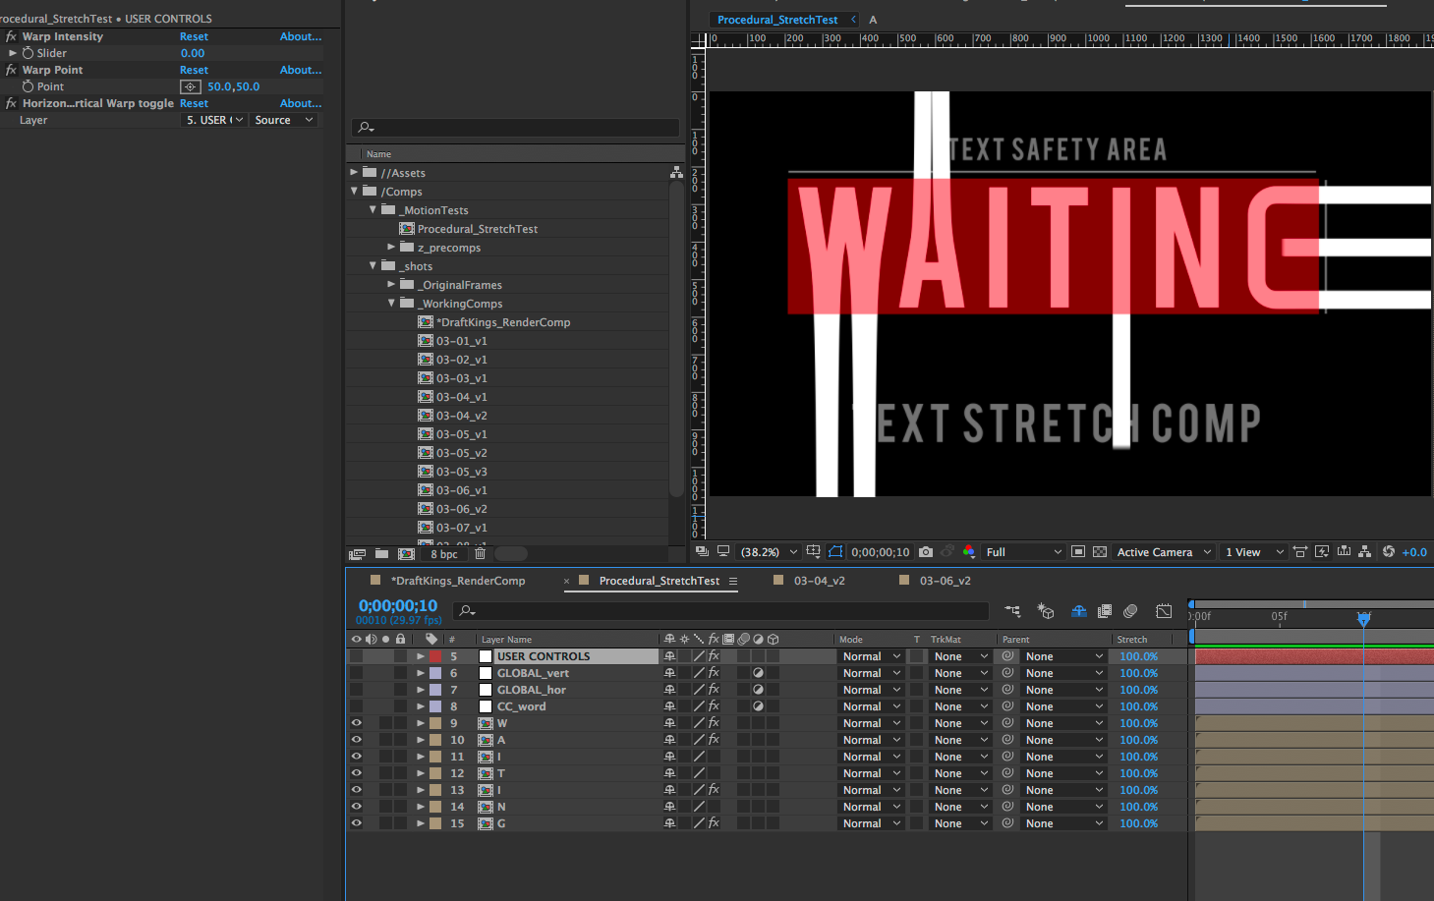1434x901 pixels.
Task: Collapse the _WorkingComps folder
Action: [x=391, y=304]
